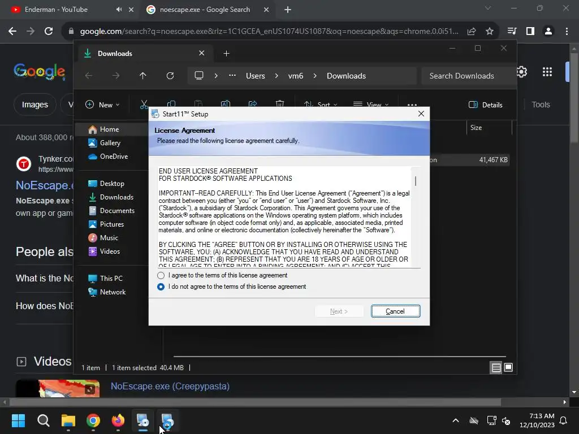
Task: Click the license text scrollbar thumb
Action: click(x=416, y=181)
